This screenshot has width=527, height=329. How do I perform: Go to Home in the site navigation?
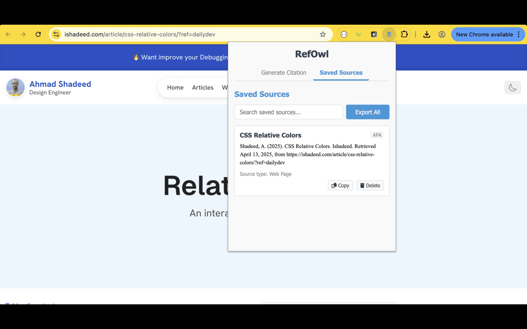175,88
